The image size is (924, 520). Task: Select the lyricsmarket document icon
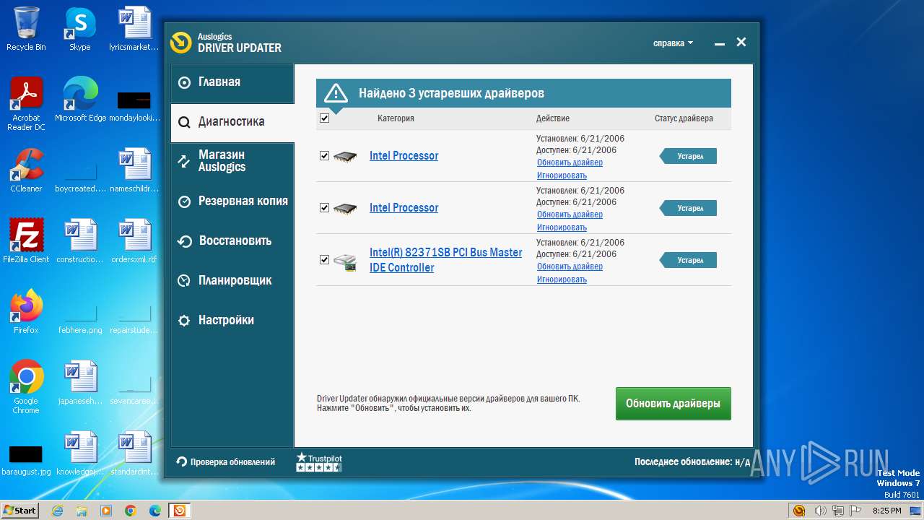pyautogui.click(x=134, y=29)
